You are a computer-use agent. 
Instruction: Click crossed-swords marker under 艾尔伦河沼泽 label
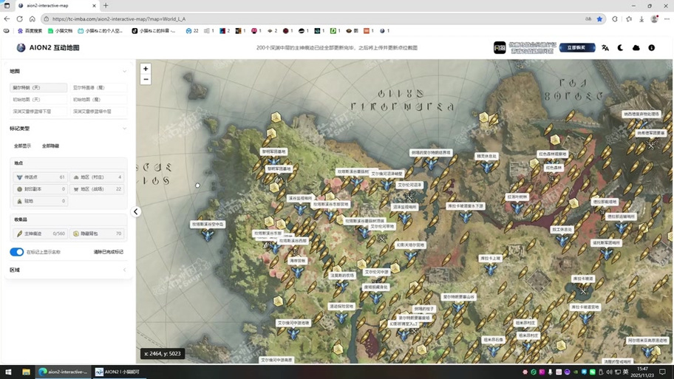(409, 197)
